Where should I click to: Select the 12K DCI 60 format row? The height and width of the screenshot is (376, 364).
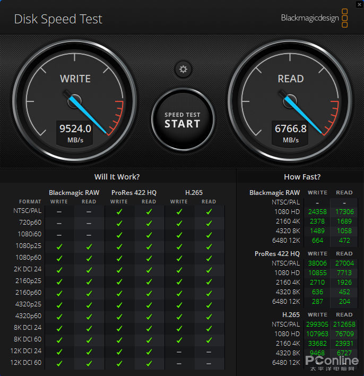[26, 363]
